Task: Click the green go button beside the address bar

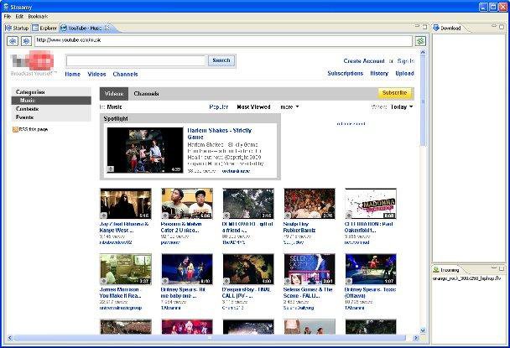Action: 420,40
